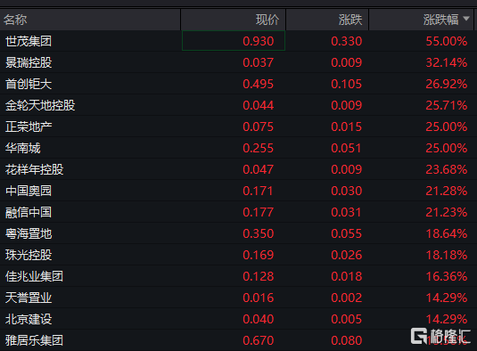Select the 融信中国 stock name
Viewport: 477px width, 351px height.
pyautogui.click(x=29, y=212)
